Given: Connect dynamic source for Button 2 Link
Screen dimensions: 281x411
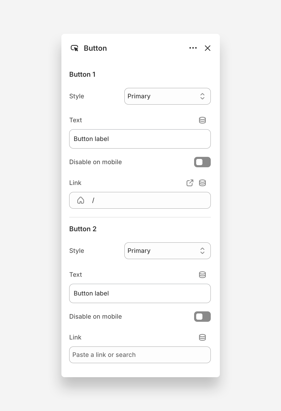Looking at the screenshot, I should 202,337.
